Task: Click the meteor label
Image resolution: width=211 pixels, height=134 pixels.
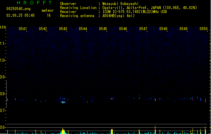Action: [48, 10]
